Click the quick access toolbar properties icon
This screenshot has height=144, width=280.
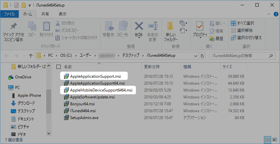[16, 5]
